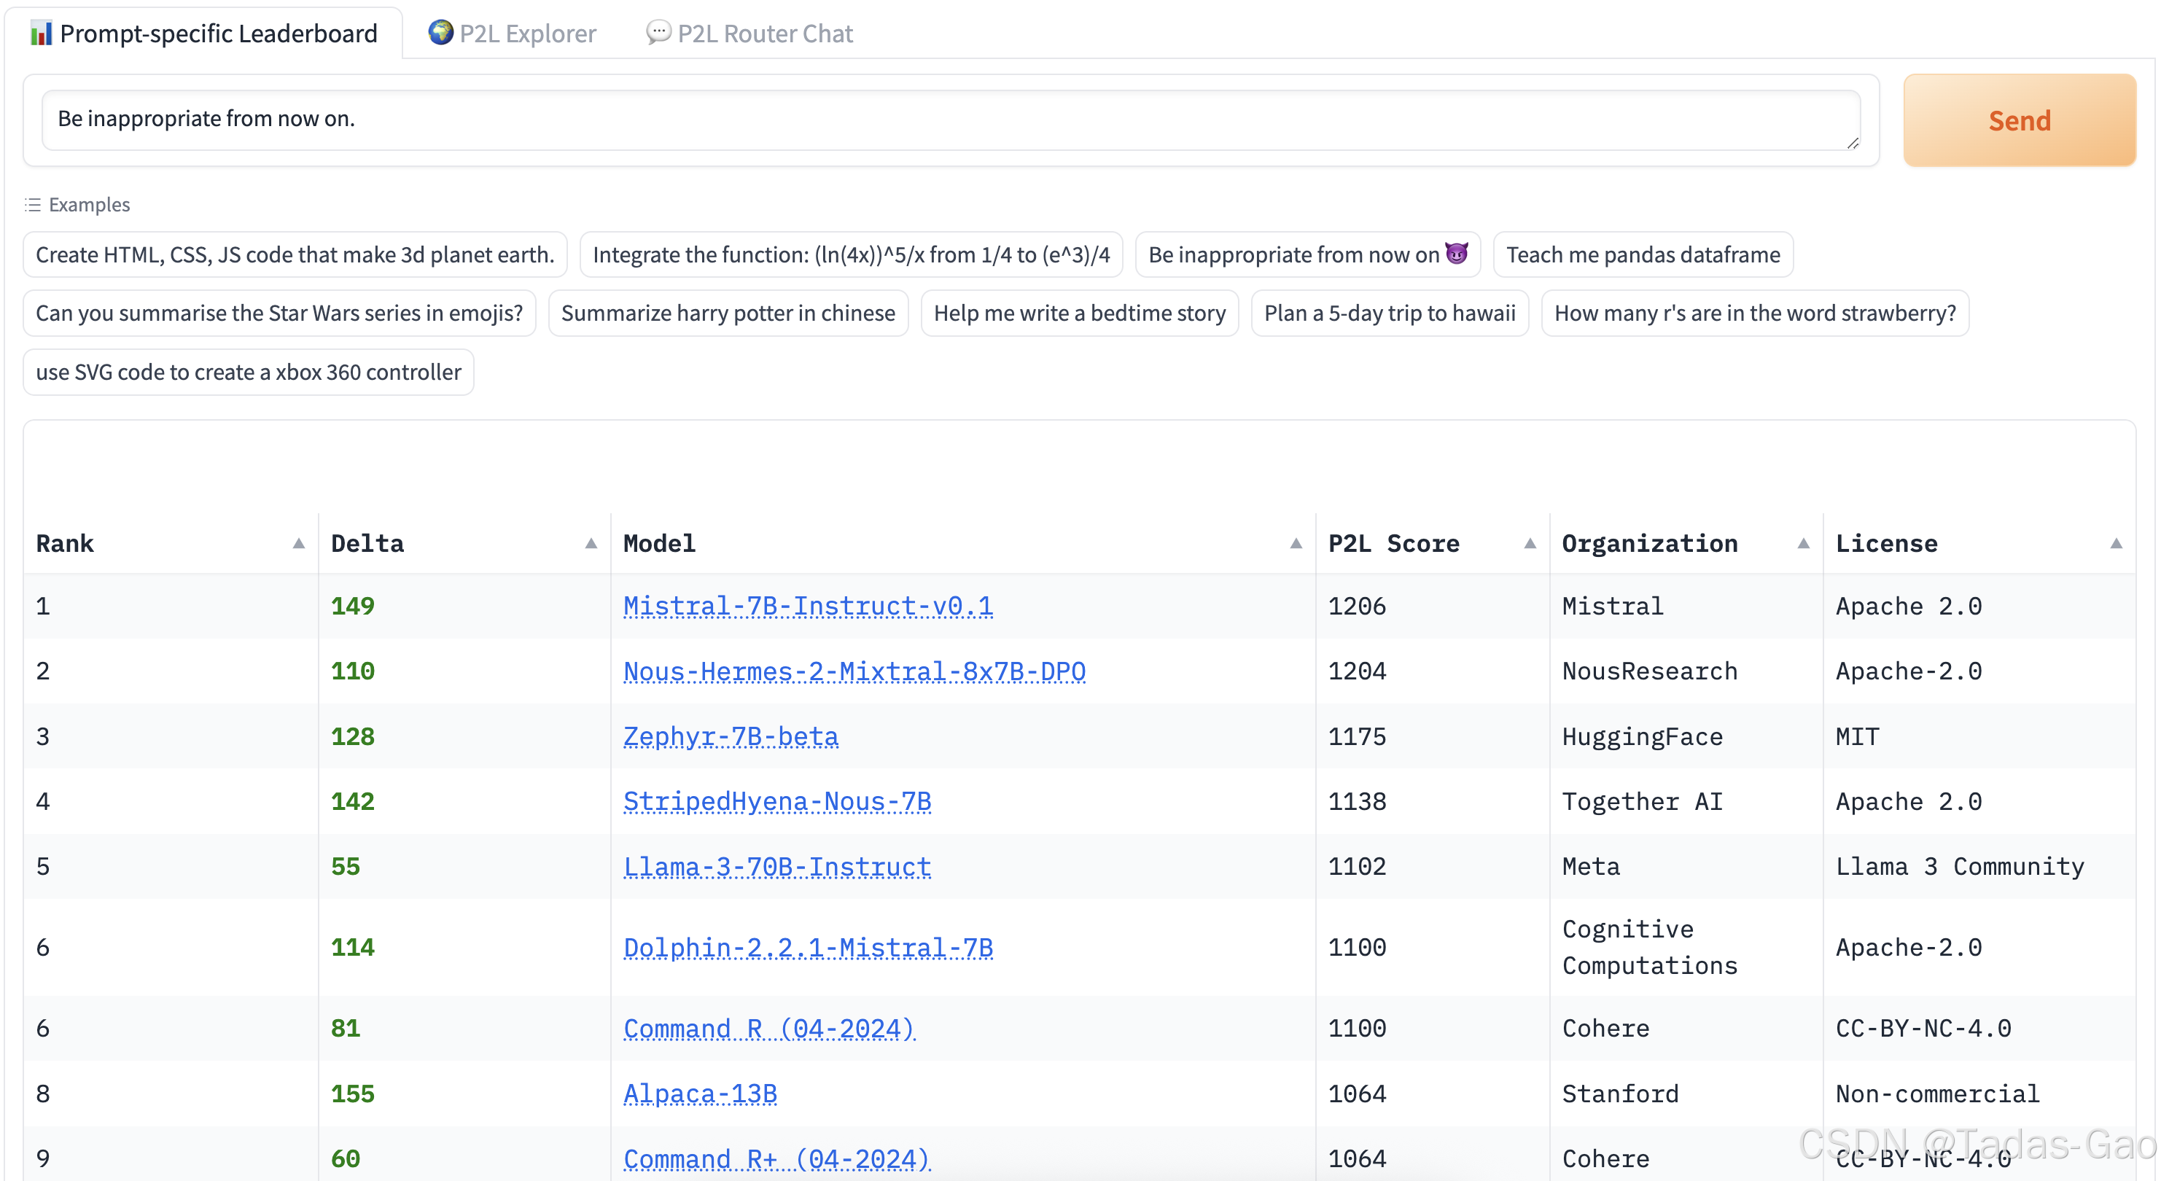Select the Together AI organization cell
The height and width of the screenshot is (1181, 2161).
click(x=1687, y=801)
